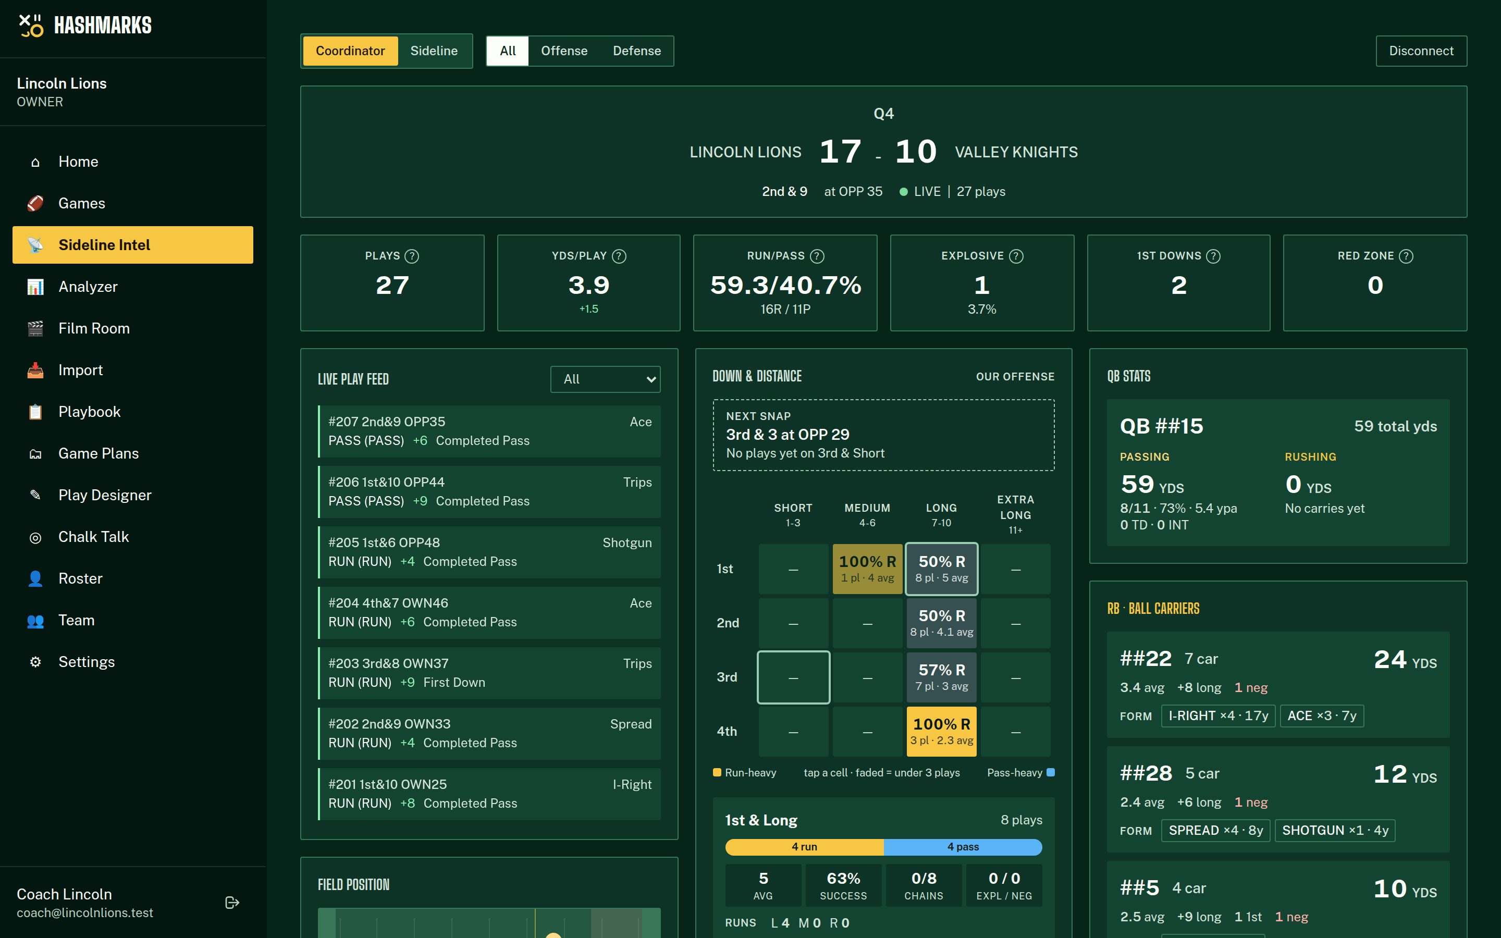This screenshot has height=938, width=1501.
Task: Click the ##22 ball carrier card
Action: coord(1278,685)
